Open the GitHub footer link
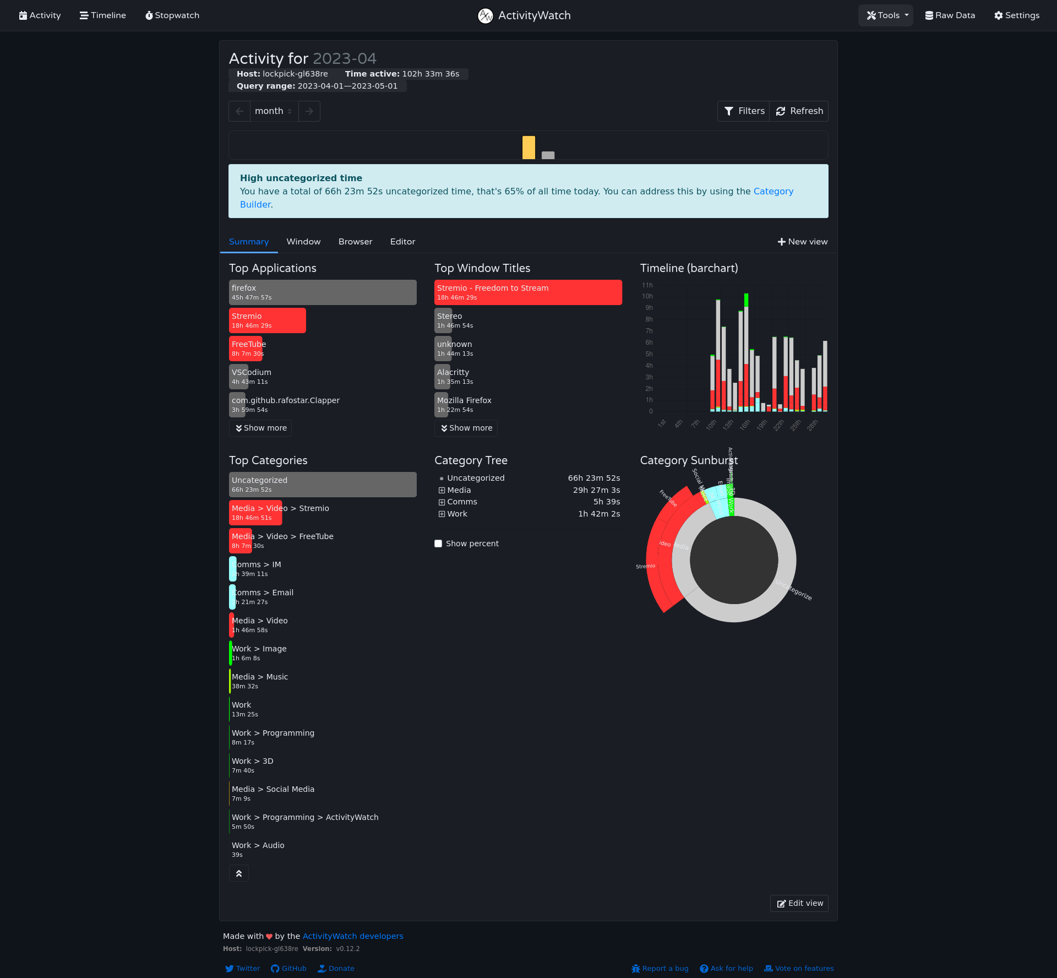 pos(288,969)
